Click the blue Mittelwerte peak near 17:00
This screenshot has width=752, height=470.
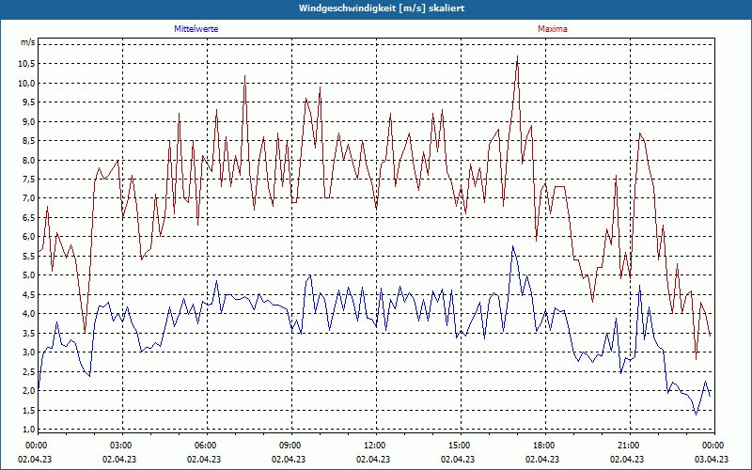coord(512,246)
